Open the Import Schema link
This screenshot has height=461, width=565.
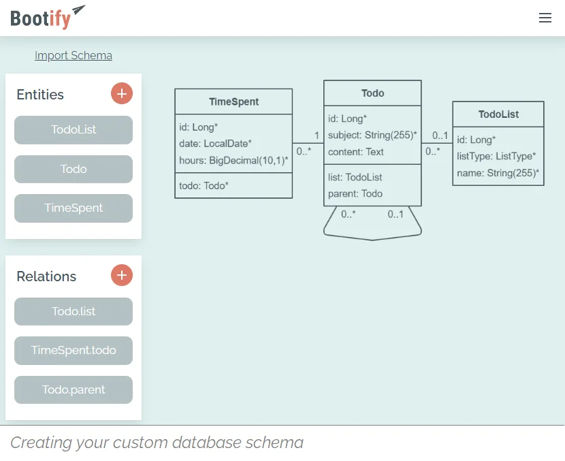point(74,56)
